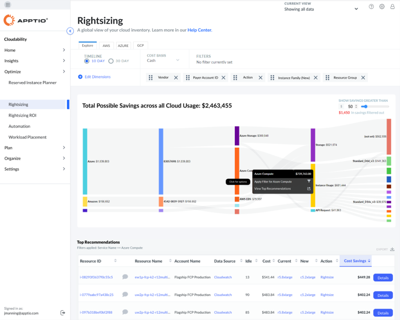The width and height of the screenshot is (400, 320).
Task: Increment the savings threshold stepper
Action: pos(356,105)
